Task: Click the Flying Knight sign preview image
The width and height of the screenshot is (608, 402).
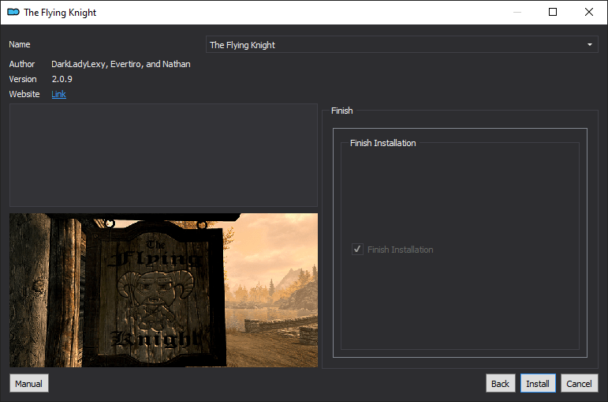Action: coord(164,290)
